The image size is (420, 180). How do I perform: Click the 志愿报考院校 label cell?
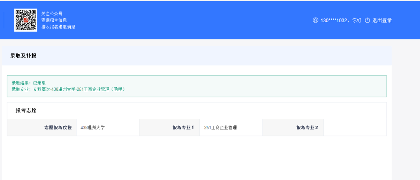click(x=42, y=128)
